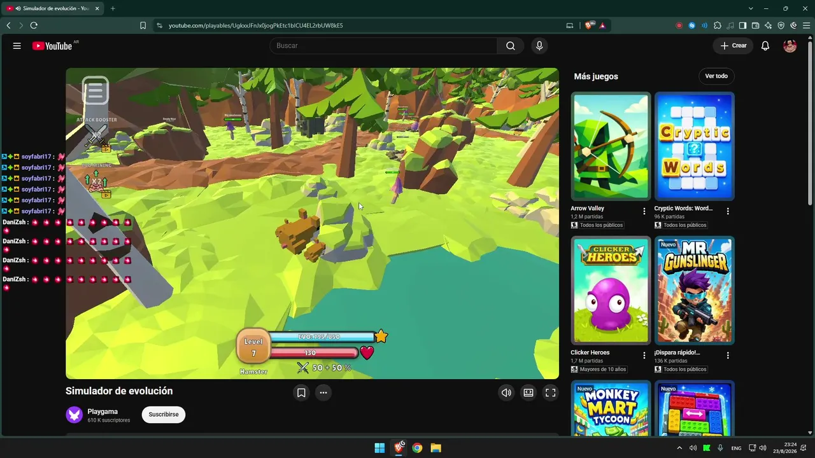Open more actions under the game
The width and height of the screenshot is (815, 458).
323,392
